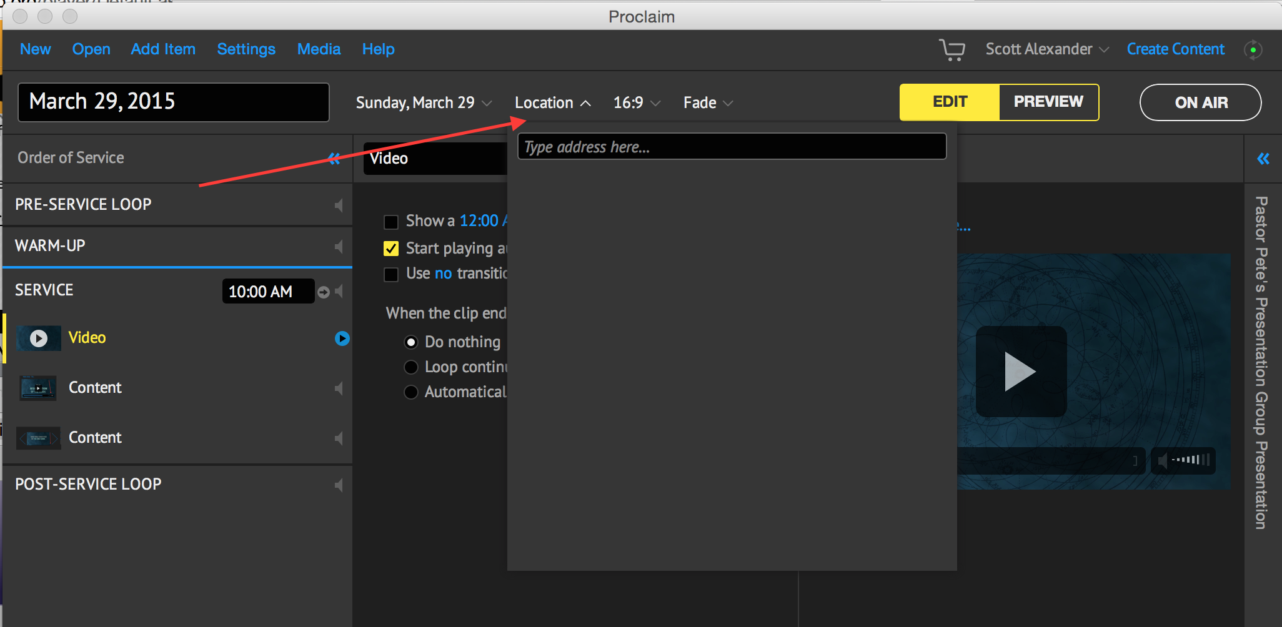Image resolution: width=1282 pixels, height=627 pixels.
Task: Open the Add Item menu
Action: pos(163,49)
